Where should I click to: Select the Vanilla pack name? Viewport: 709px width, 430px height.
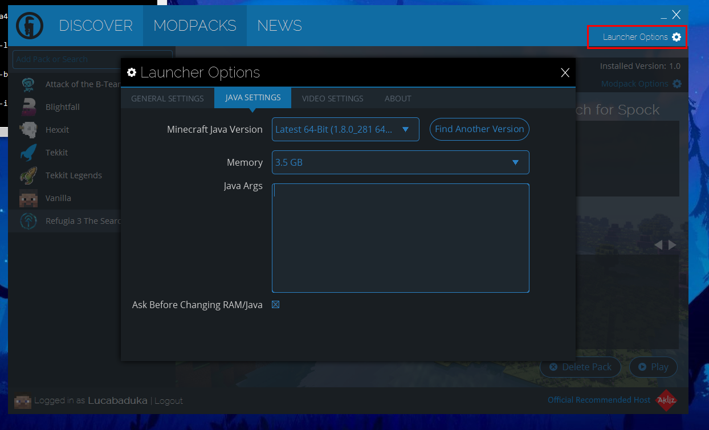pyautogui.click(x=58, y=198)
